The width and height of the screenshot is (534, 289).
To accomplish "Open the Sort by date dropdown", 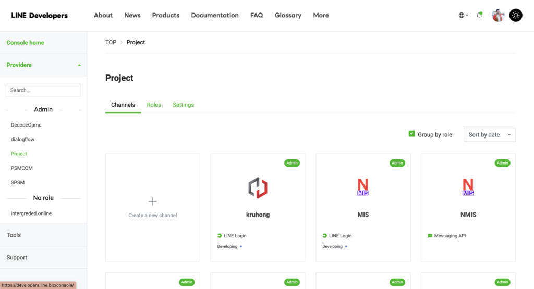I will tap(489, 135).
